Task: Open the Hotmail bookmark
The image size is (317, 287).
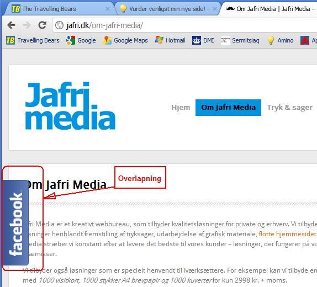Action: [170, 40]
